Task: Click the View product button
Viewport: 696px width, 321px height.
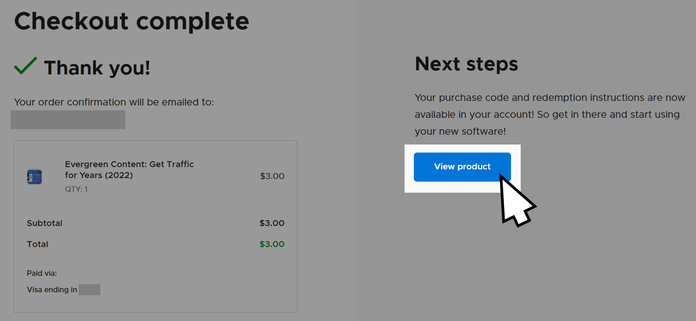Action: click(x=462, y=167)
